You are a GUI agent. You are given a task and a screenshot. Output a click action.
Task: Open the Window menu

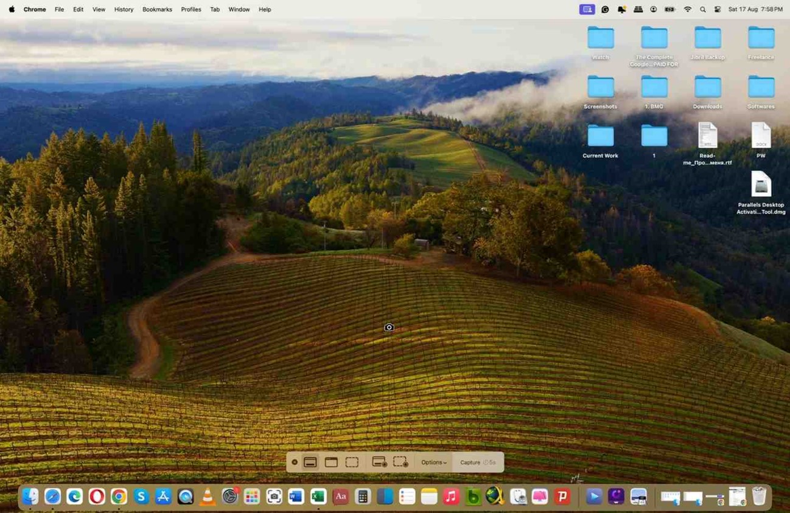coord(239,9)
